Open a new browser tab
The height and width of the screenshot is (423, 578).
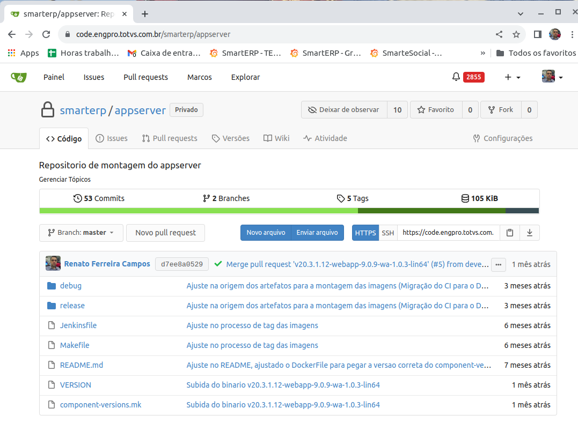pos(145,14)
